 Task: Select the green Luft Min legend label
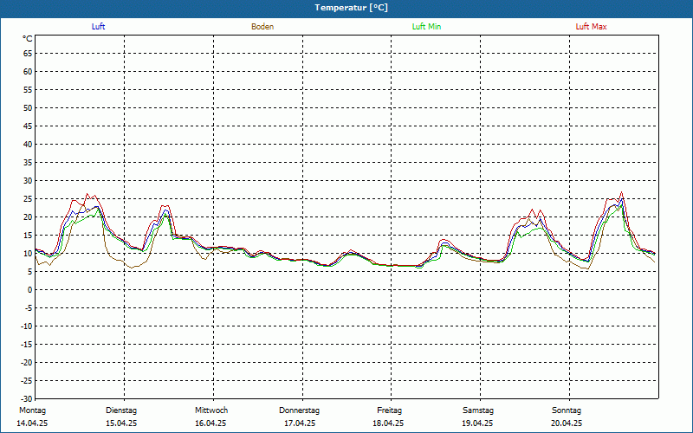pos(426,27)
